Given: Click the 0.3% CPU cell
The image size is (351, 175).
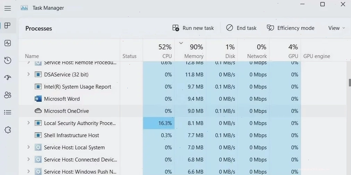Looking at the screenshot, I should click(159, 135).
